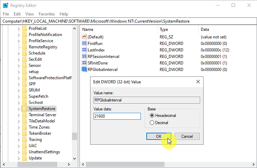Select the Superfetch folder icon in tree

pos(24,96)
